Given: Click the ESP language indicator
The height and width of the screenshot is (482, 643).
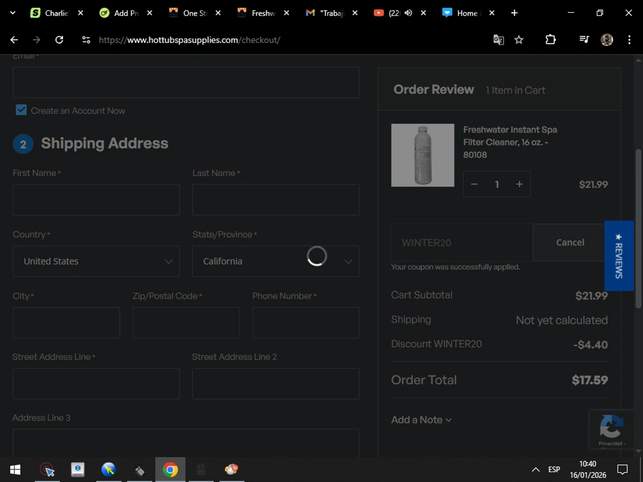Looking at the screenshot, I should [x=554, y=470].
